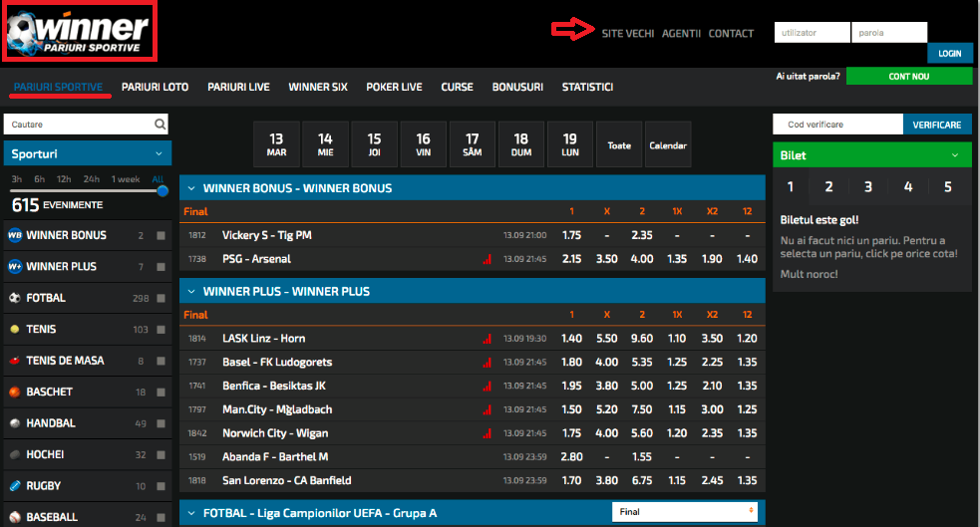Tick the TENIS sport checkbox
980x527 pixels.
tap(161, 329)
